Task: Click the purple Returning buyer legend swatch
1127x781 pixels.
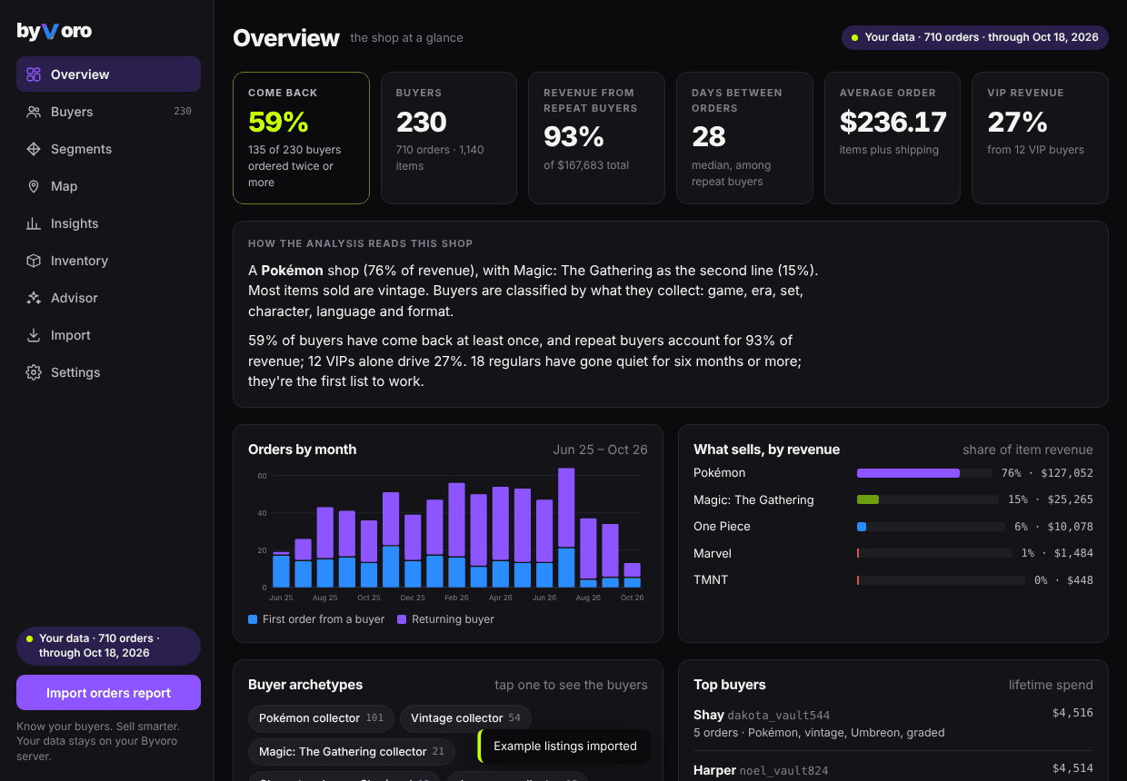Action: pyautogui.click(x=402, y=619)
